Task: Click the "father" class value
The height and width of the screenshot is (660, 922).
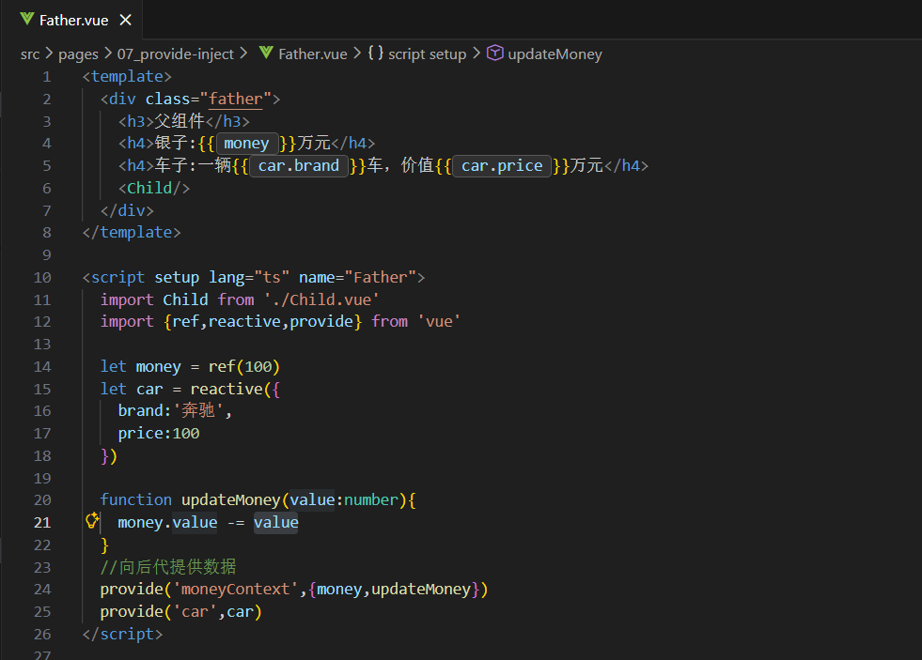Action: pos(235,99)
